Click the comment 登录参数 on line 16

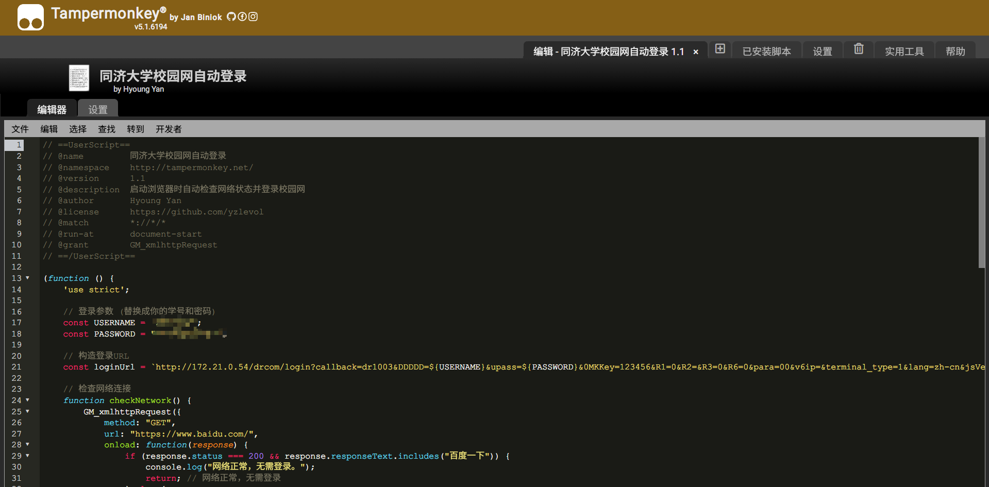pyautogui.click(x=139, y=311)
